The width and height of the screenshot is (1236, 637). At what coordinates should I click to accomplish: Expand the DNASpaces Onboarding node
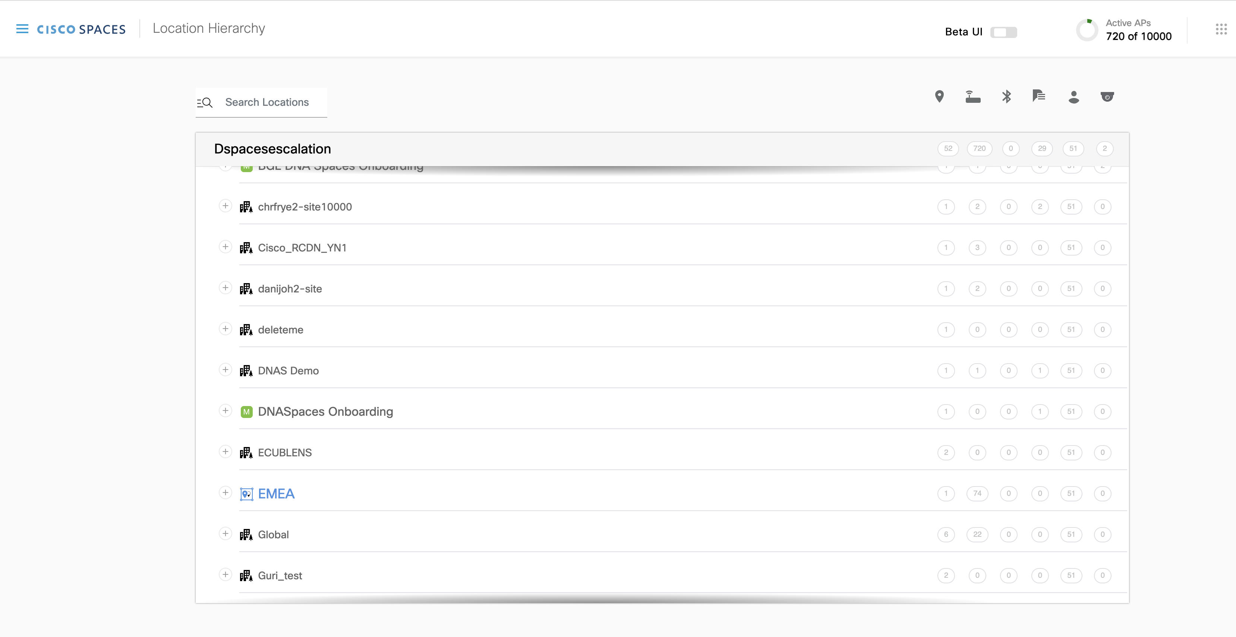[x=225, y=411]
